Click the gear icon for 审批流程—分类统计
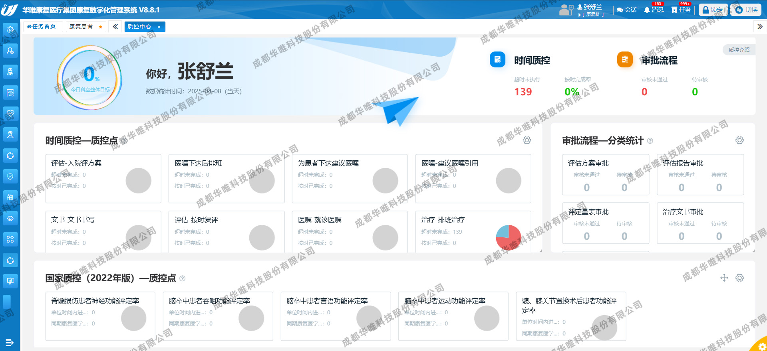 pos(739,140)
